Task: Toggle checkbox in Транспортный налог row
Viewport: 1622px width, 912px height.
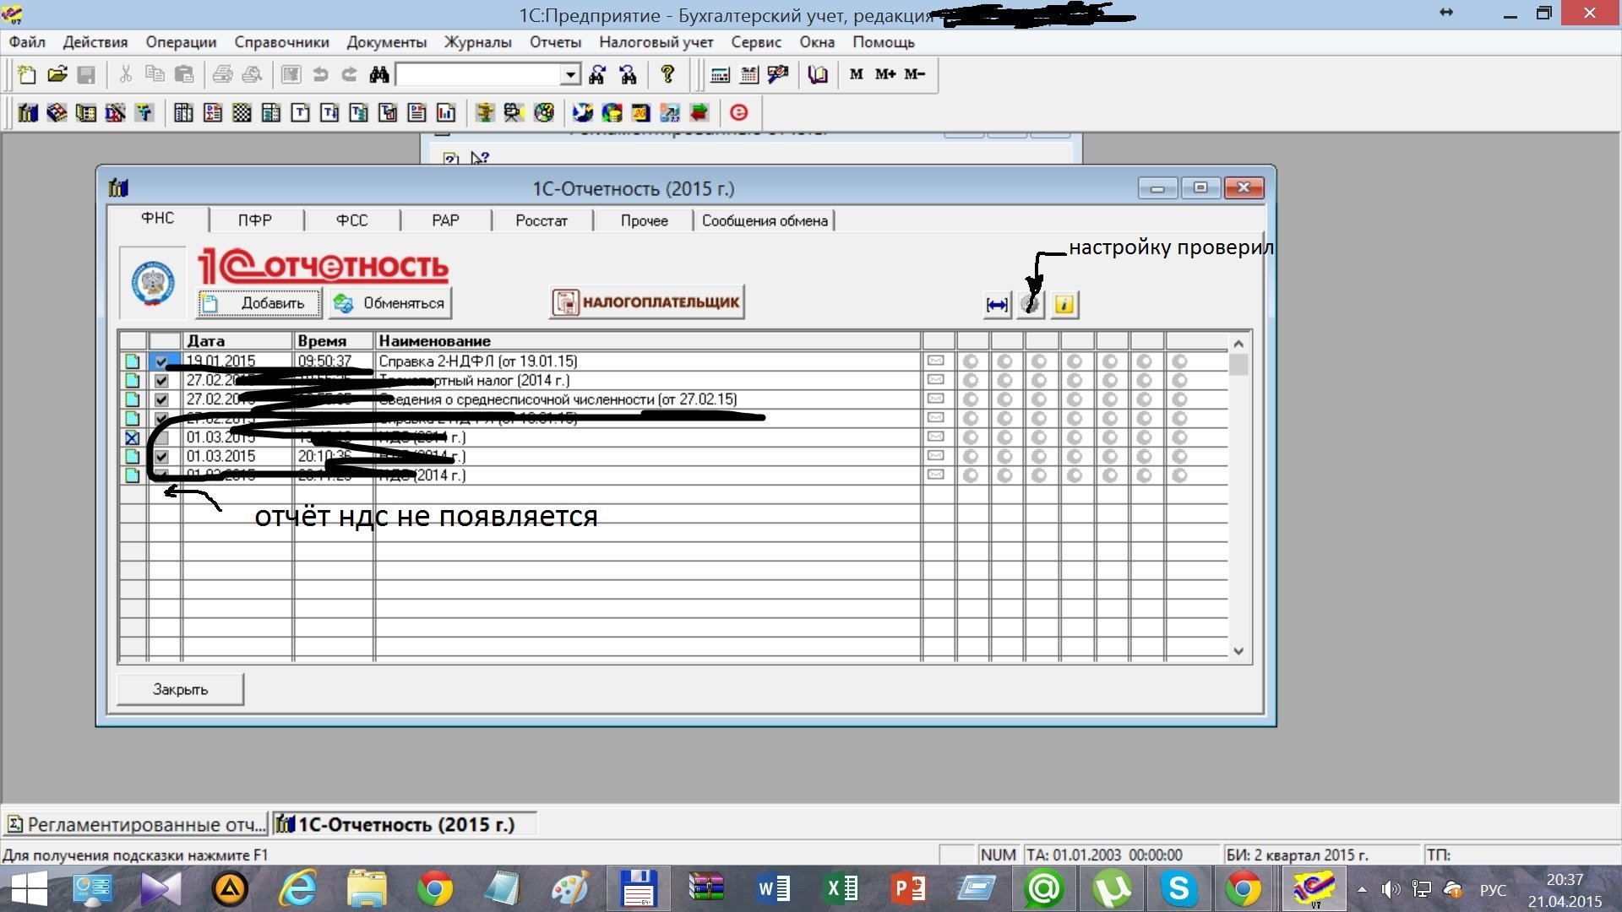Action: pos(161,381)
